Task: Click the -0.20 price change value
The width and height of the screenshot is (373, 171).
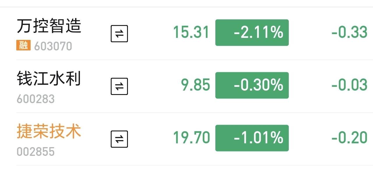Action: coord(349,138)
